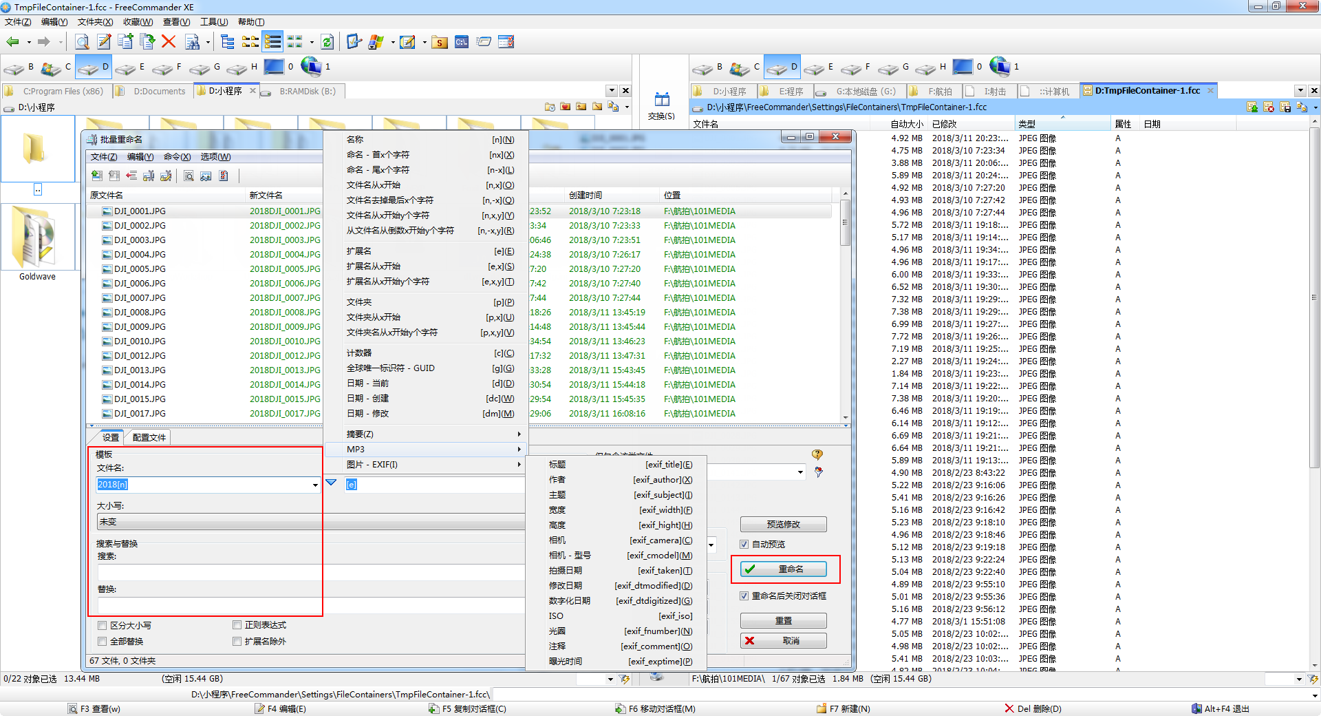Click the favorites heart folder icon in left panel
Screen dimensions: 1321x716
[566, 107]
